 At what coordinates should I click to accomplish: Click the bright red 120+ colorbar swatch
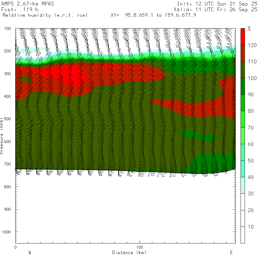pyautogui.click(x=243, y=37)
